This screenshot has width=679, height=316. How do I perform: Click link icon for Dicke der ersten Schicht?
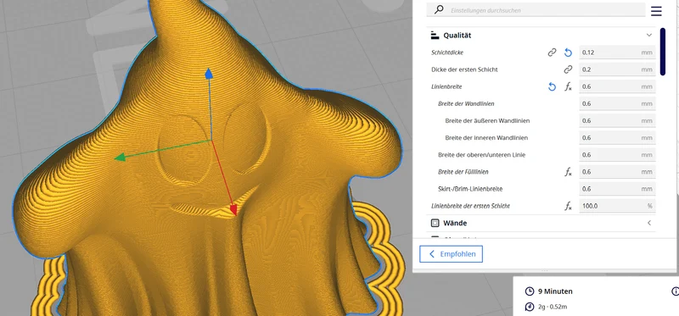(568, 69)
